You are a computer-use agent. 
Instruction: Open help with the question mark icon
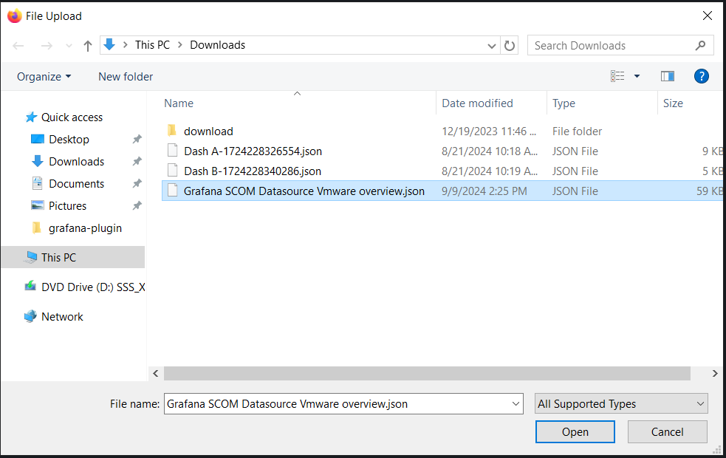pos(702,76)
